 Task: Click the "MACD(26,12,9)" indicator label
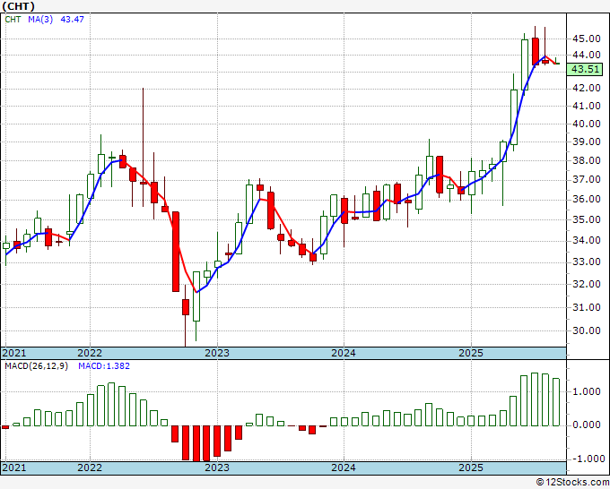(x=36, y=366)
